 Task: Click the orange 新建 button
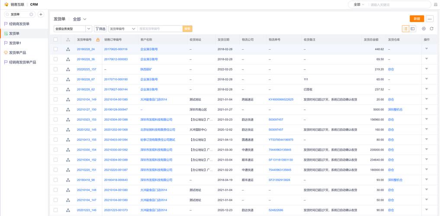tap(417, 19)
